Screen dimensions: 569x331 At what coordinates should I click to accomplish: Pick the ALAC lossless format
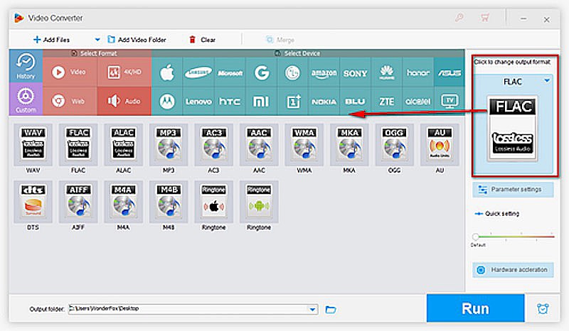coord(123,145)
